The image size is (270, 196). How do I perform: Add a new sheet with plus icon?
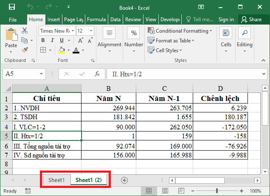[x=124, y=180]
